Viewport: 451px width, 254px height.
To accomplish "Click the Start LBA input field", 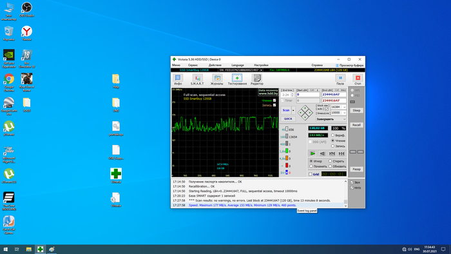I will click(x=308, y=94).
